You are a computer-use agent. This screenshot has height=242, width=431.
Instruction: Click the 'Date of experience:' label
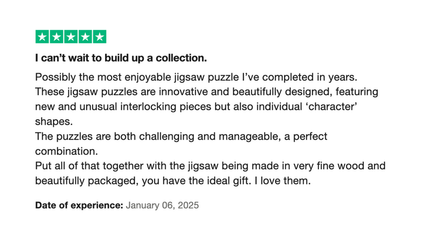(x=79, y=205)
